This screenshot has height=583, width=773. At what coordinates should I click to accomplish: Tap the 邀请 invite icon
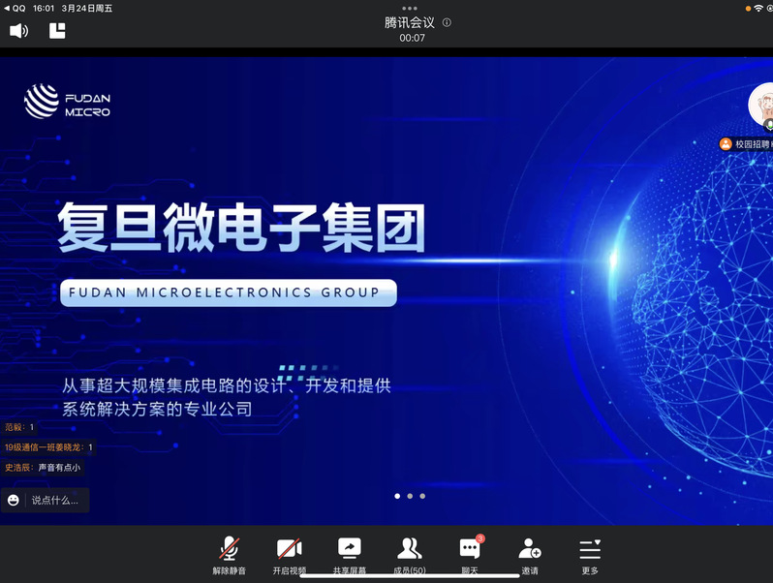click(530, 555)
